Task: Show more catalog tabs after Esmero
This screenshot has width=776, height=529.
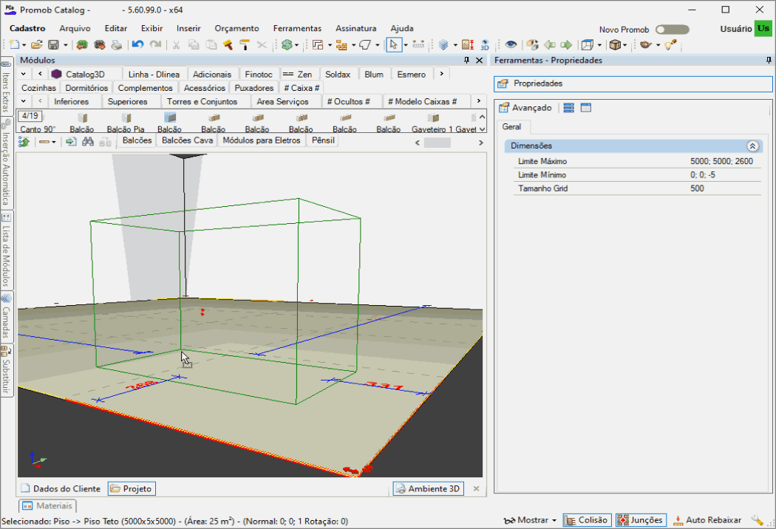Action: (441, 74)
